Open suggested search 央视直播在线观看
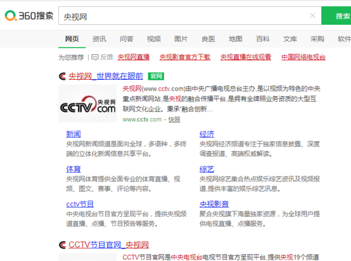351x261 pixels. (x=246, y=57)
